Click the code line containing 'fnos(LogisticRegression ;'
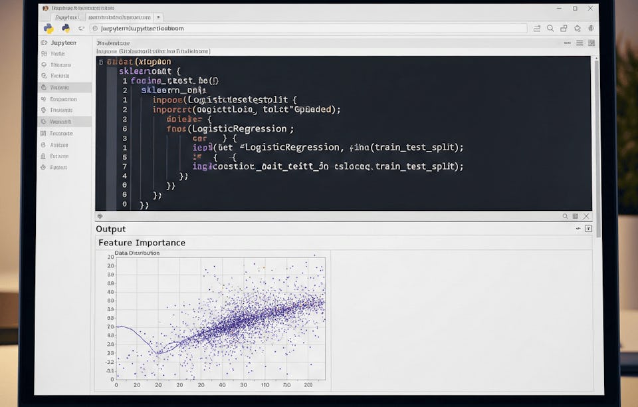The image size is (638, 407). point(230,129)
